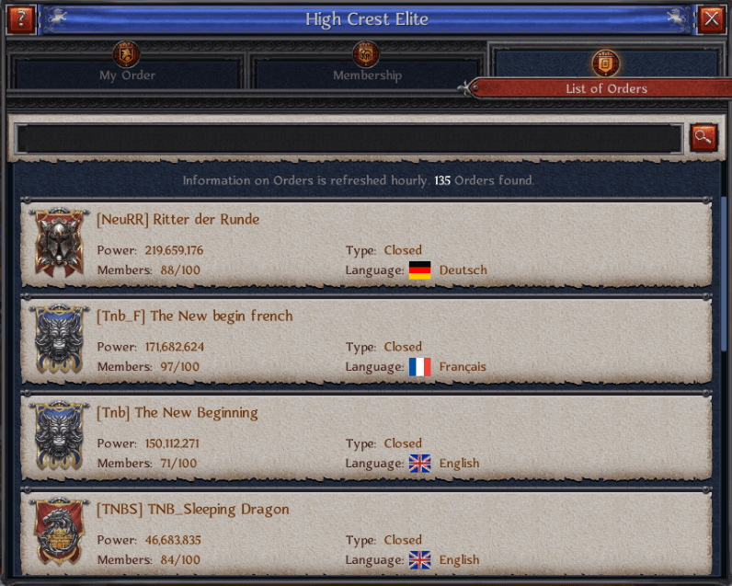Open the [TNBS] TNB_Sleeping Dragon order
This screenshot has height=586, width=732.
367,533
